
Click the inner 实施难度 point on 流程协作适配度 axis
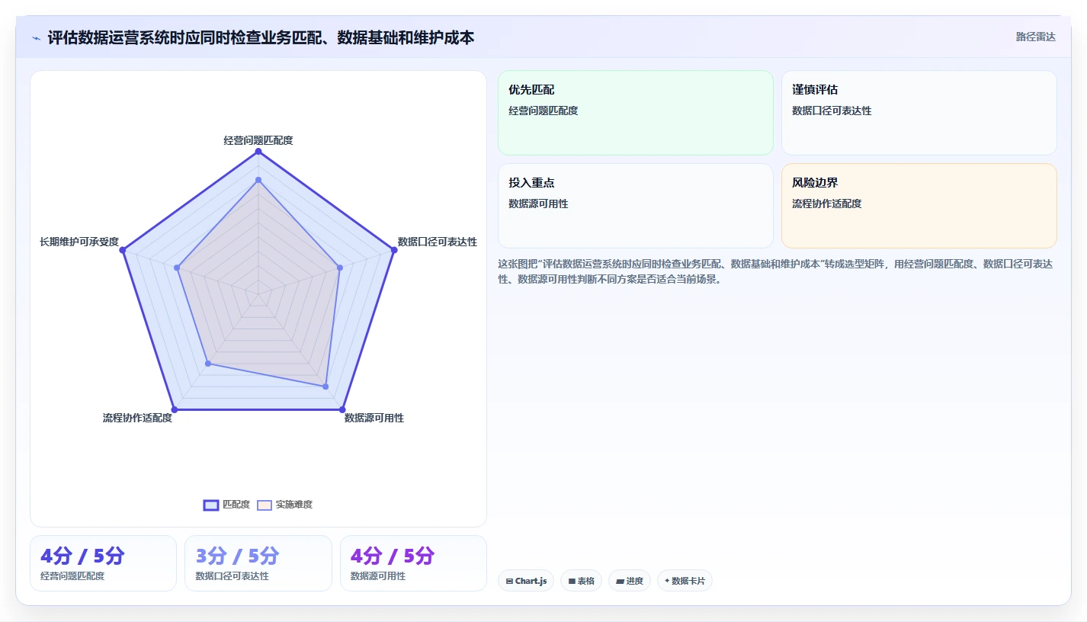point(208,364)
